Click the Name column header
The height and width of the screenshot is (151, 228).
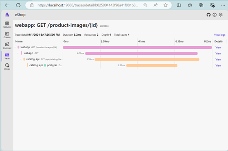point(19,41)
